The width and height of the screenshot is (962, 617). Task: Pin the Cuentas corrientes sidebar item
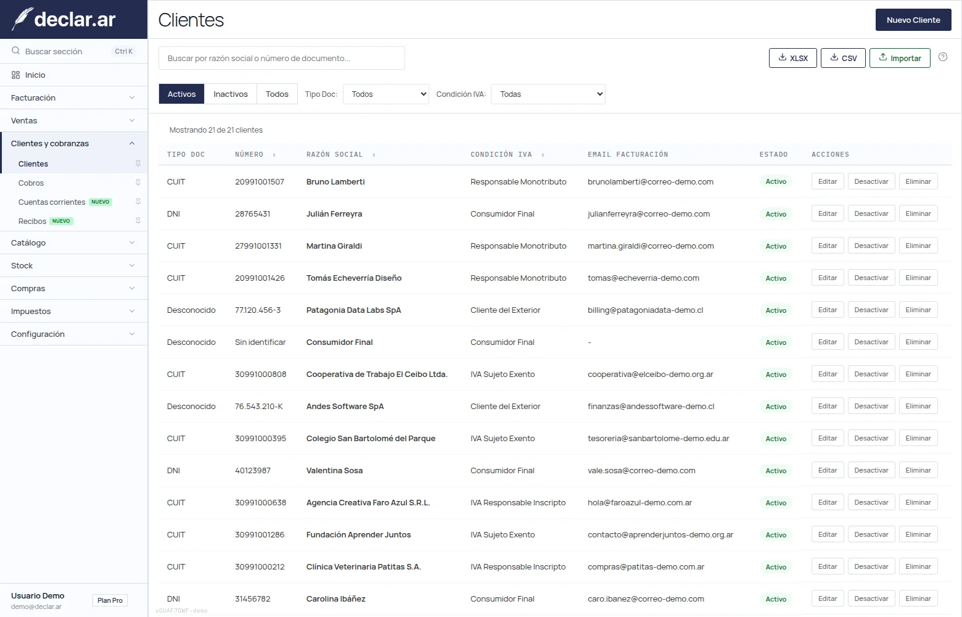(x=138, y=202)
